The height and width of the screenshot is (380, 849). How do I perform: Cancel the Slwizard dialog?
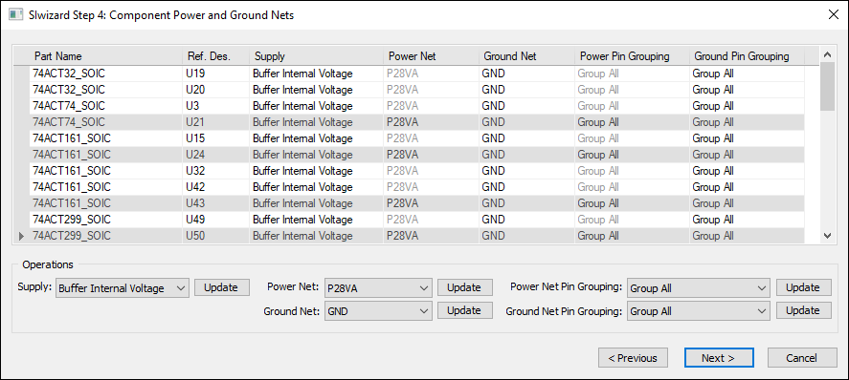[x=801, y=358]
